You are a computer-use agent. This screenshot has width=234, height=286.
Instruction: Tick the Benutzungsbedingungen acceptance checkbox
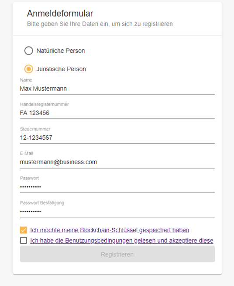pos(24,241)
